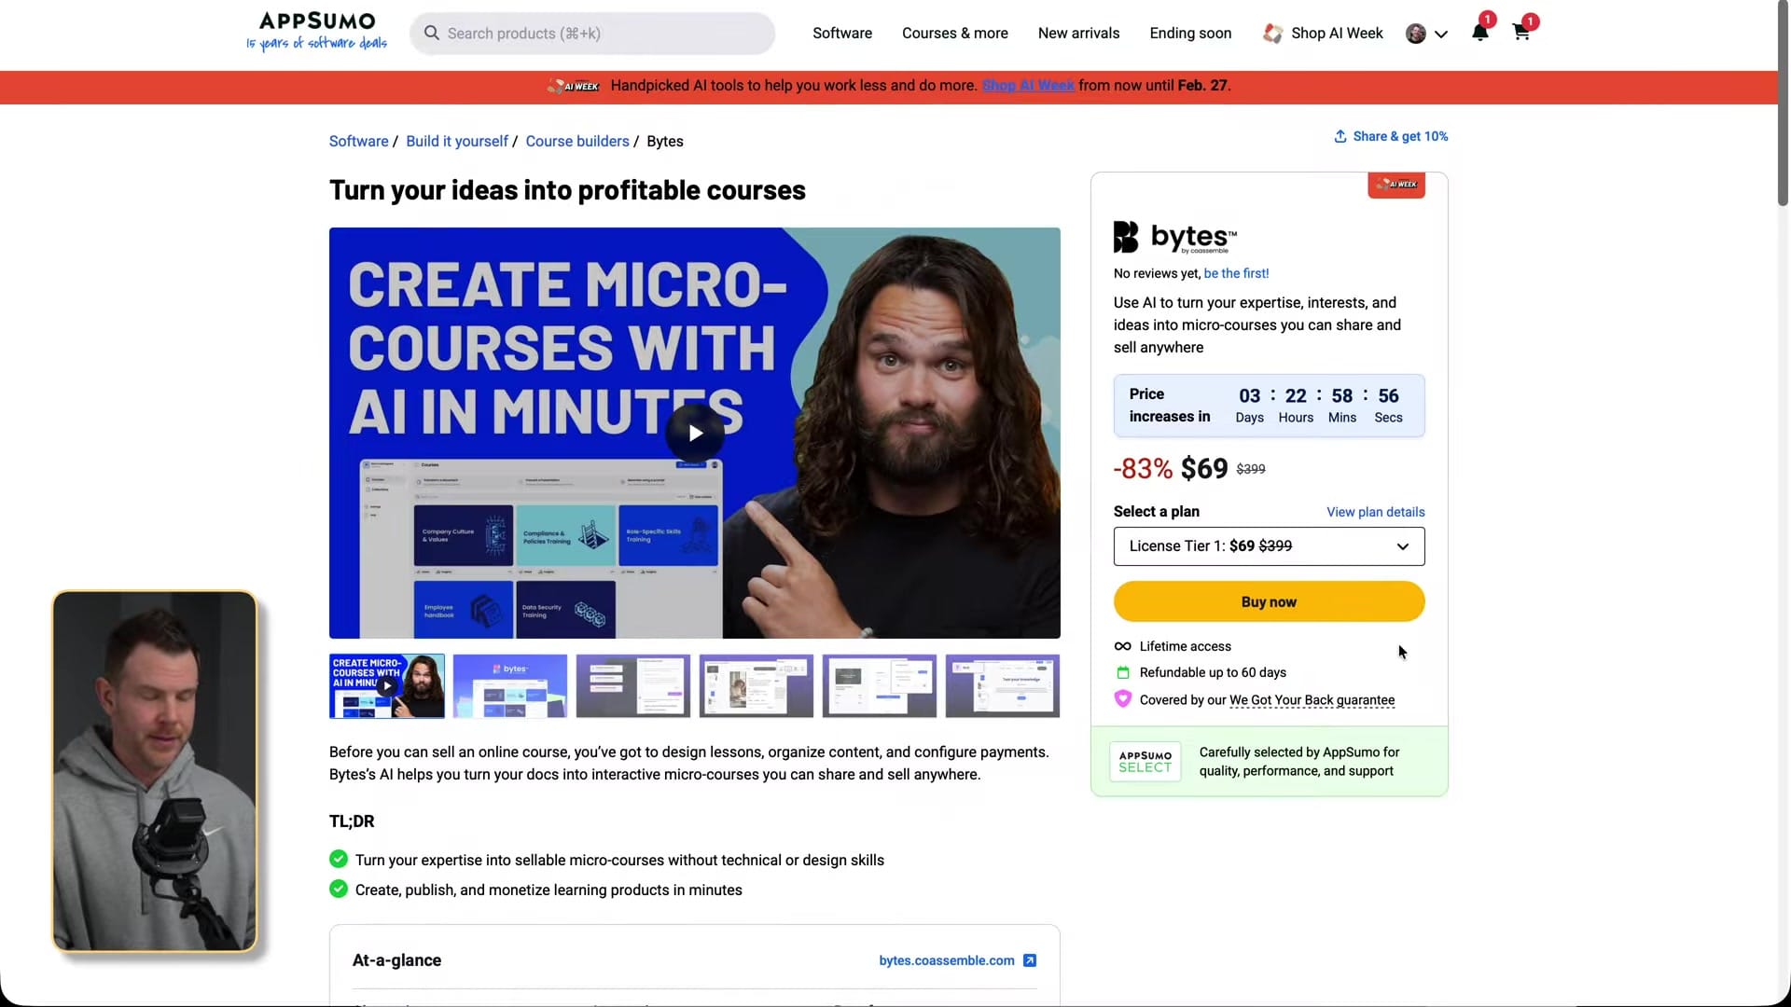Open the License Tier 1 plan dropdown

coord(1269,546)
